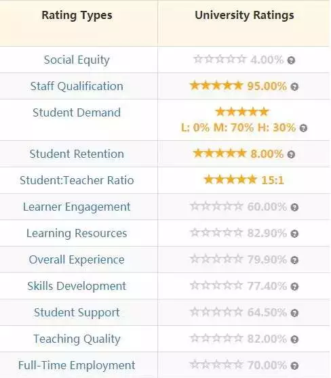
Task: Click the five gold stars of Student Demand
Action: coord(242,112)
